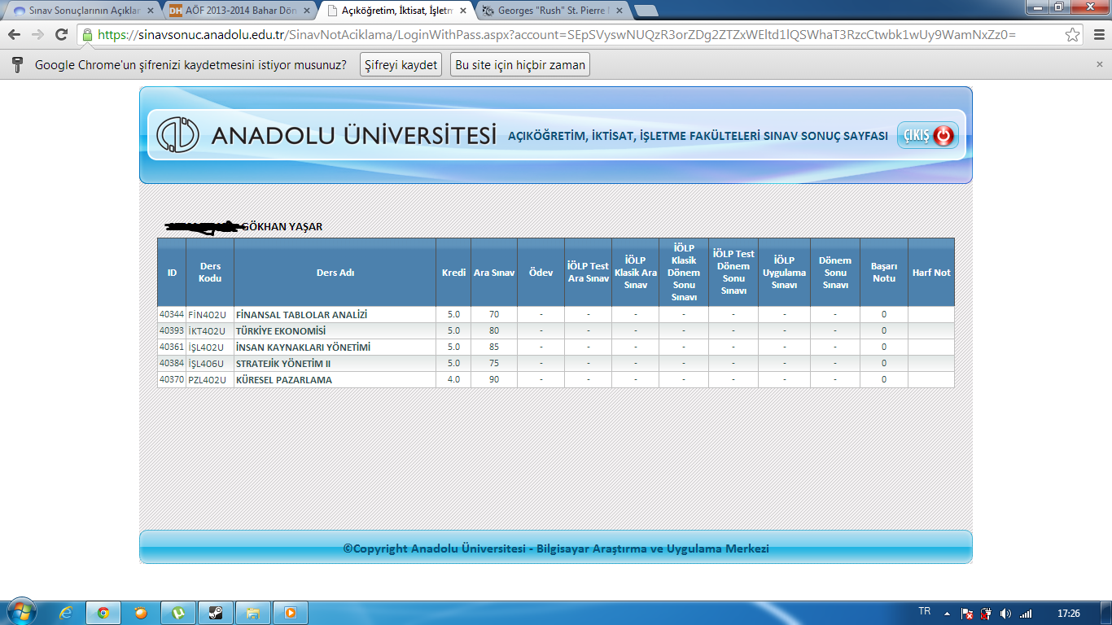Click the ID column header
The image size is (1112, 625).
point(172,273)
